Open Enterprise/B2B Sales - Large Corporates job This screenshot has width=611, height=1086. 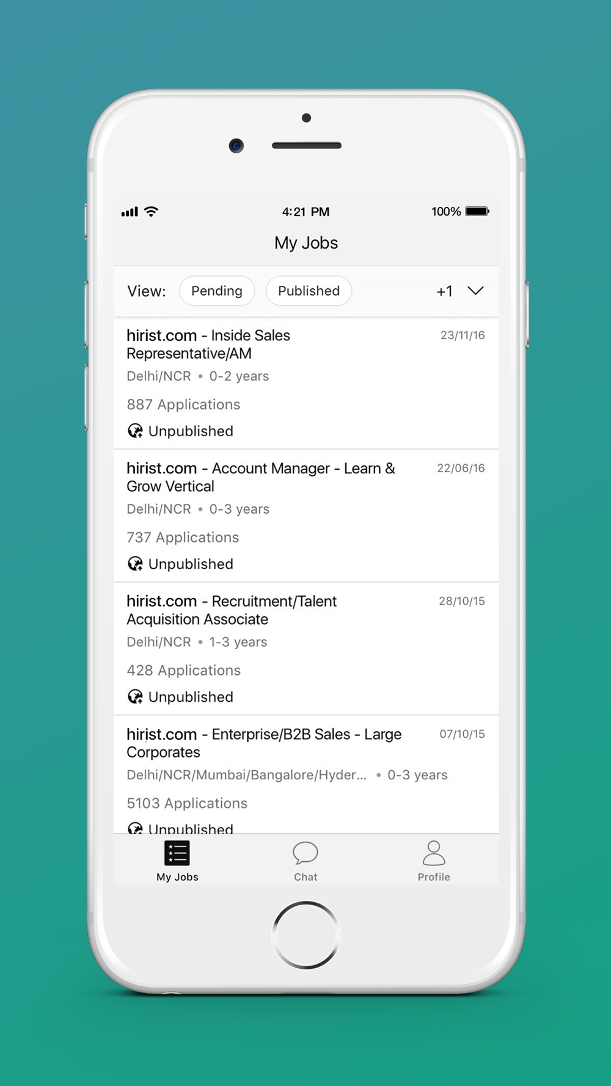[x=264, y=743]
